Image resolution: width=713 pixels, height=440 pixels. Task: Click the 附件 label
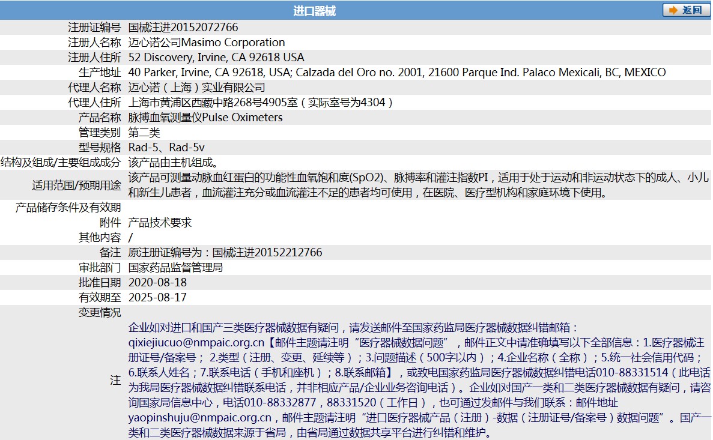click(111, 222)
